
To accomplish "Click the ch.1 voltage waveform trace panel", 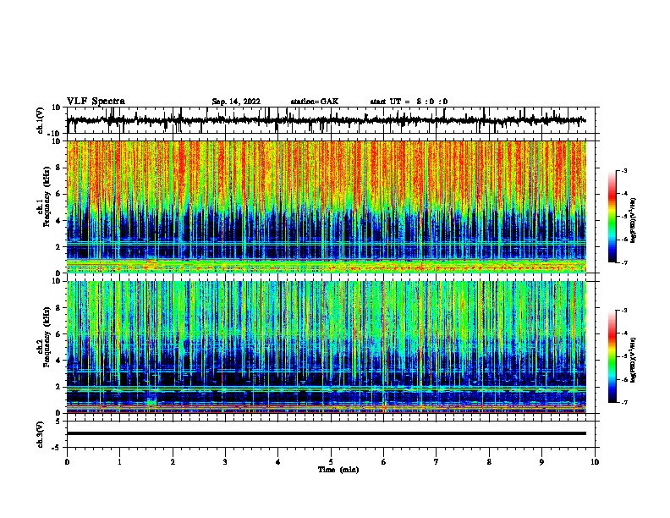I will [x=332, y=120].
